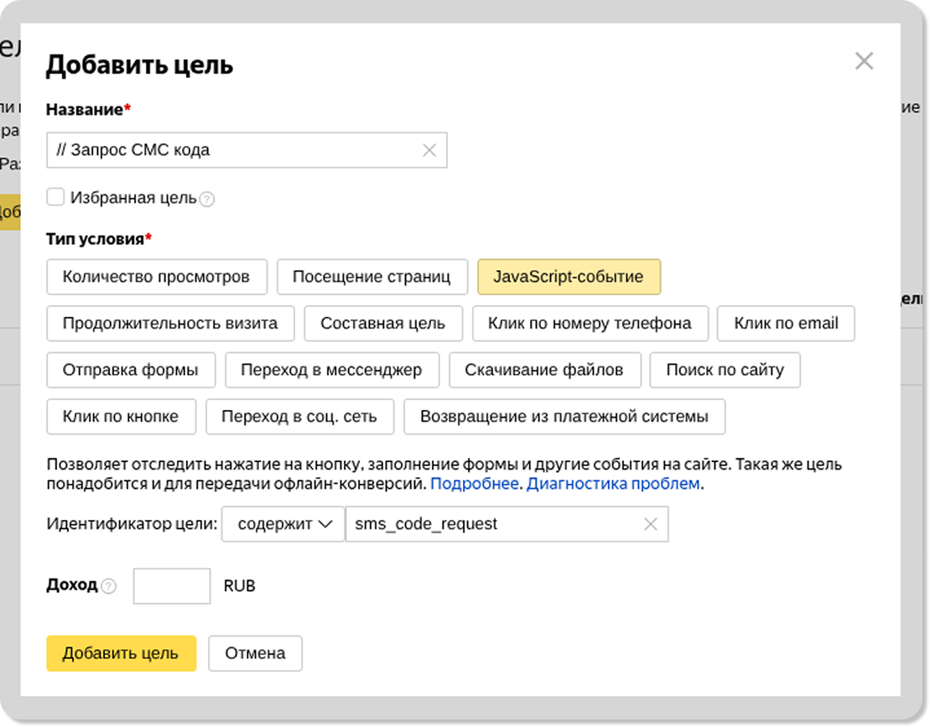Select Составная цель option
930x727 pixels.
[x=382, y=323]
